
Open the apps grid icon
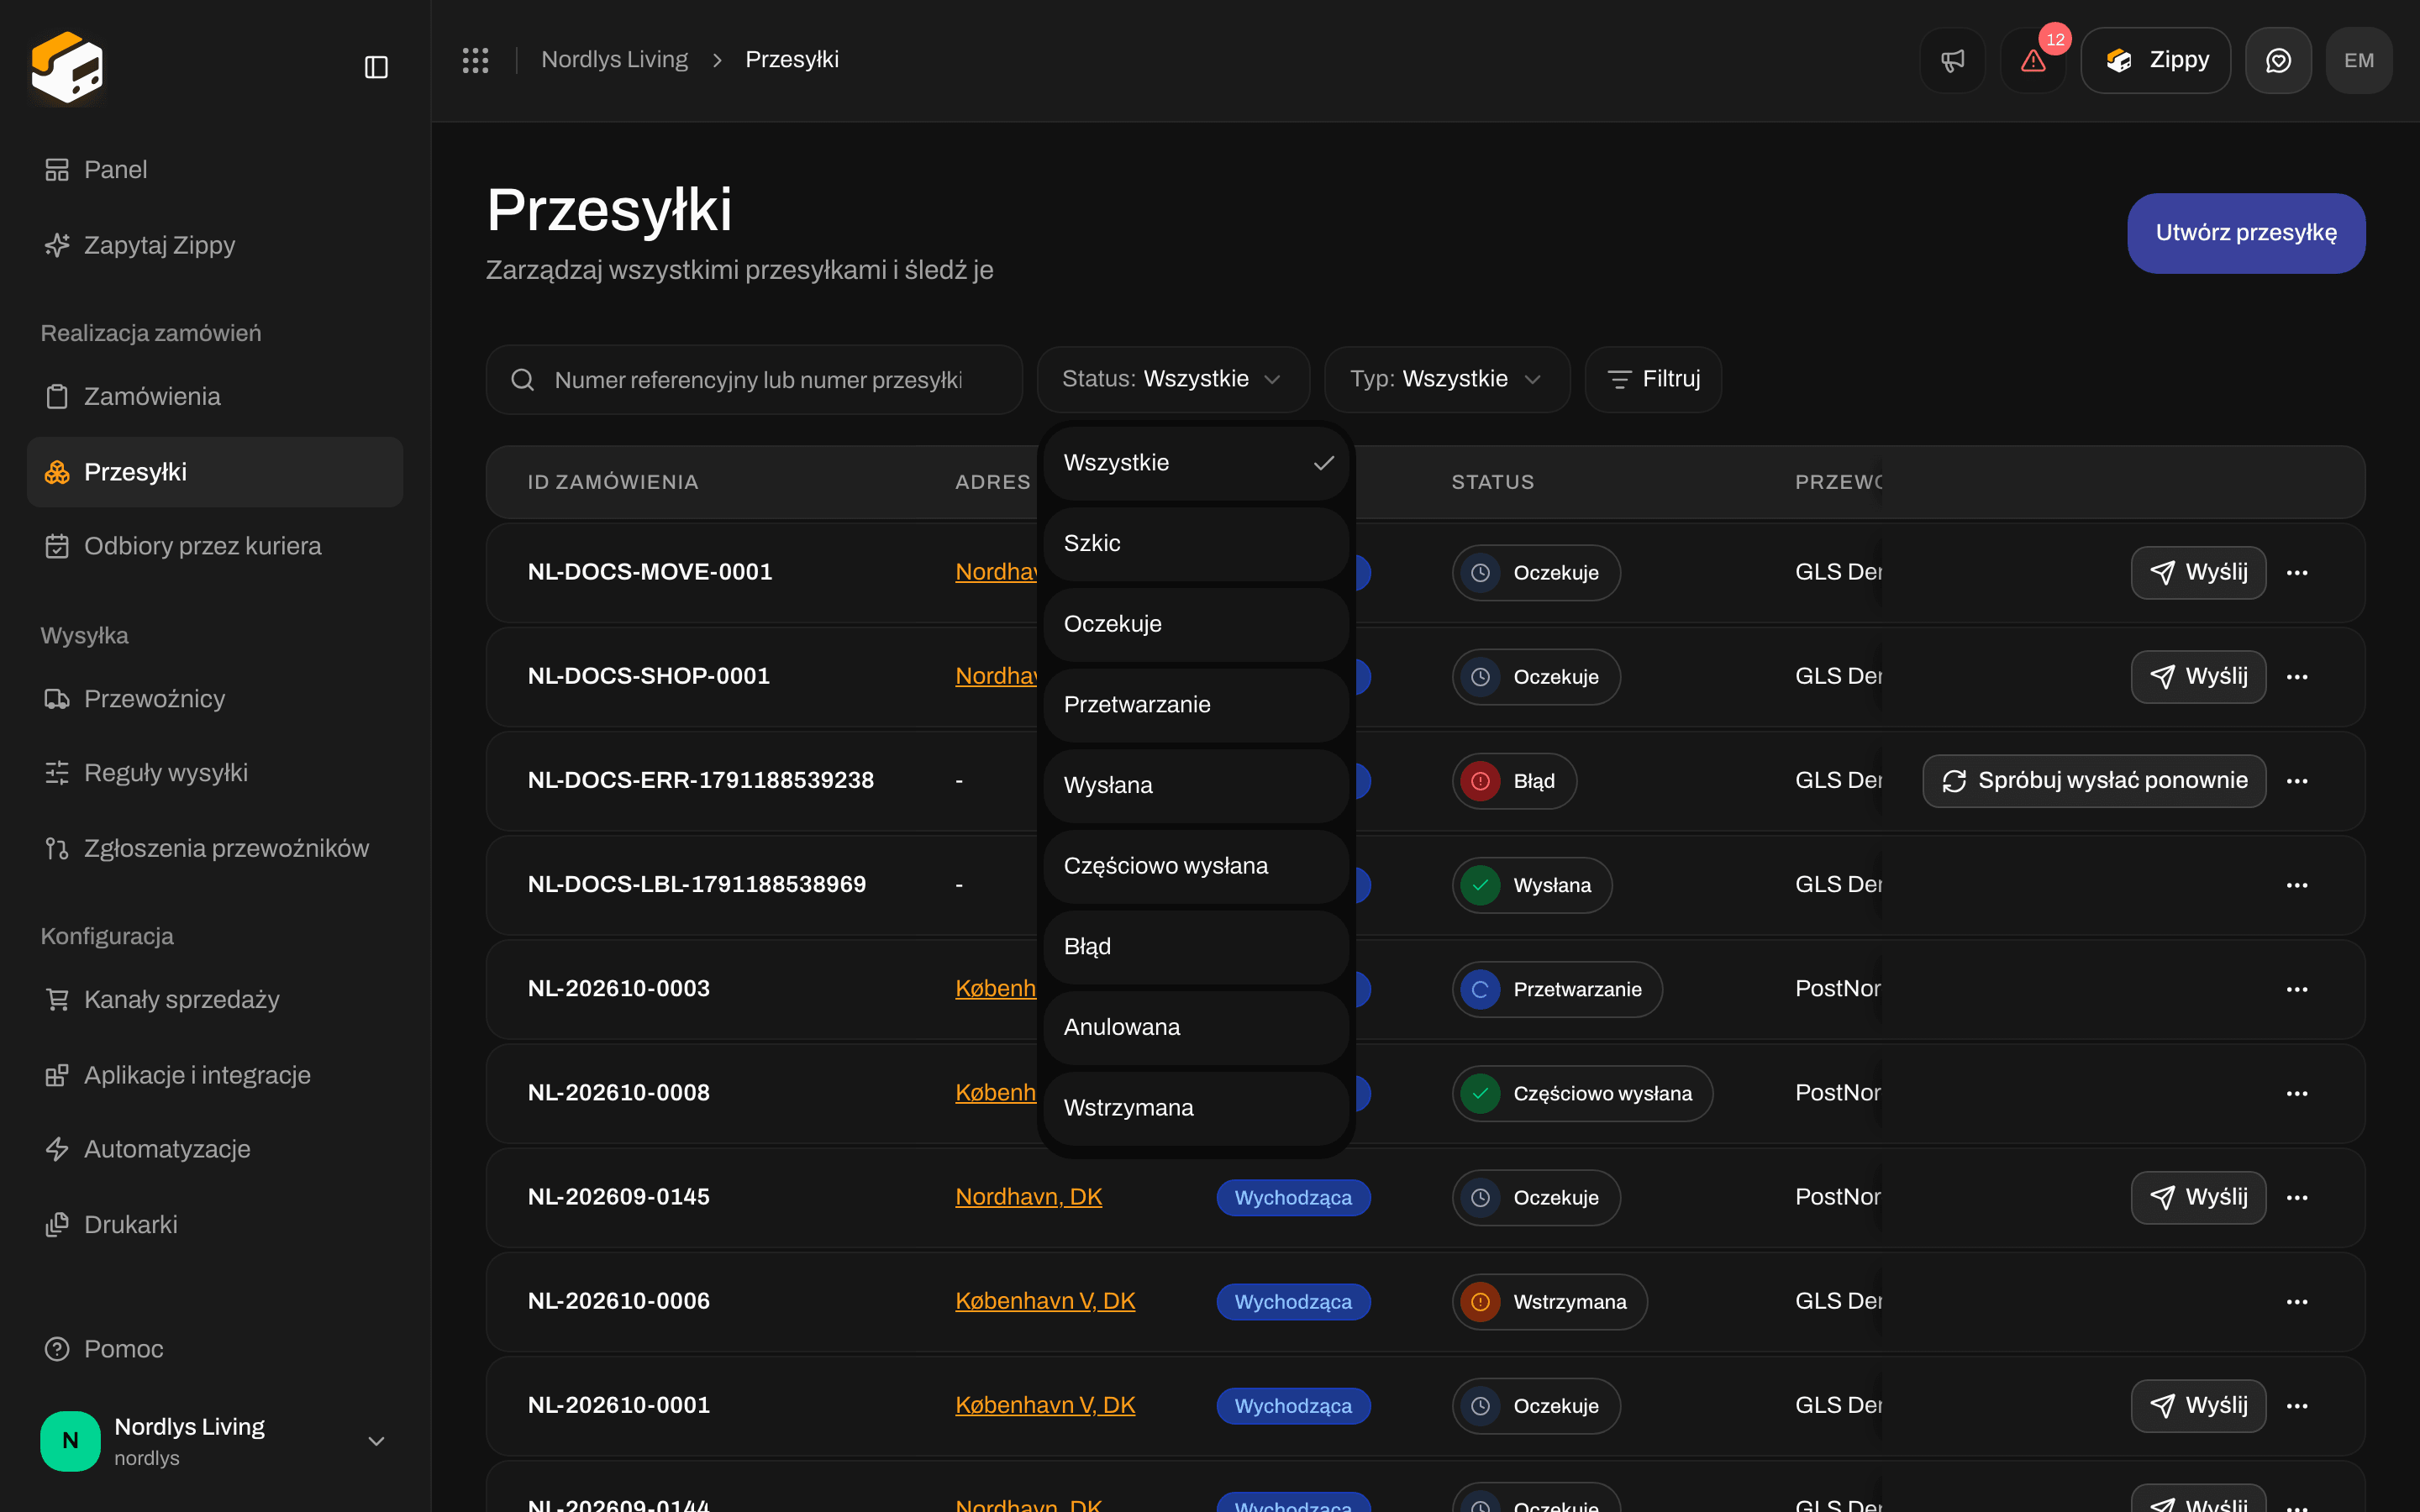coord(475,60)
